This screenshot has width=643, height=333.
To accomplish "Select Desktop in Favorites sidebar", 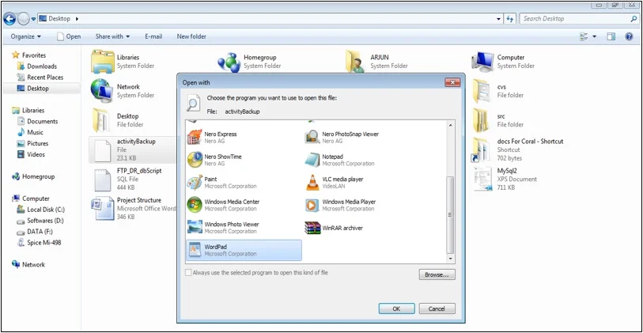I will coord(32,89).
